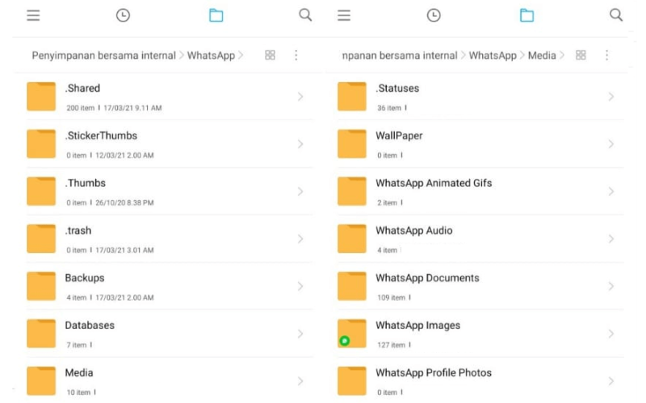646x403 pixels.
Task: Go to truncated npanan bersama internal breadcrumb
Action: 400,56
